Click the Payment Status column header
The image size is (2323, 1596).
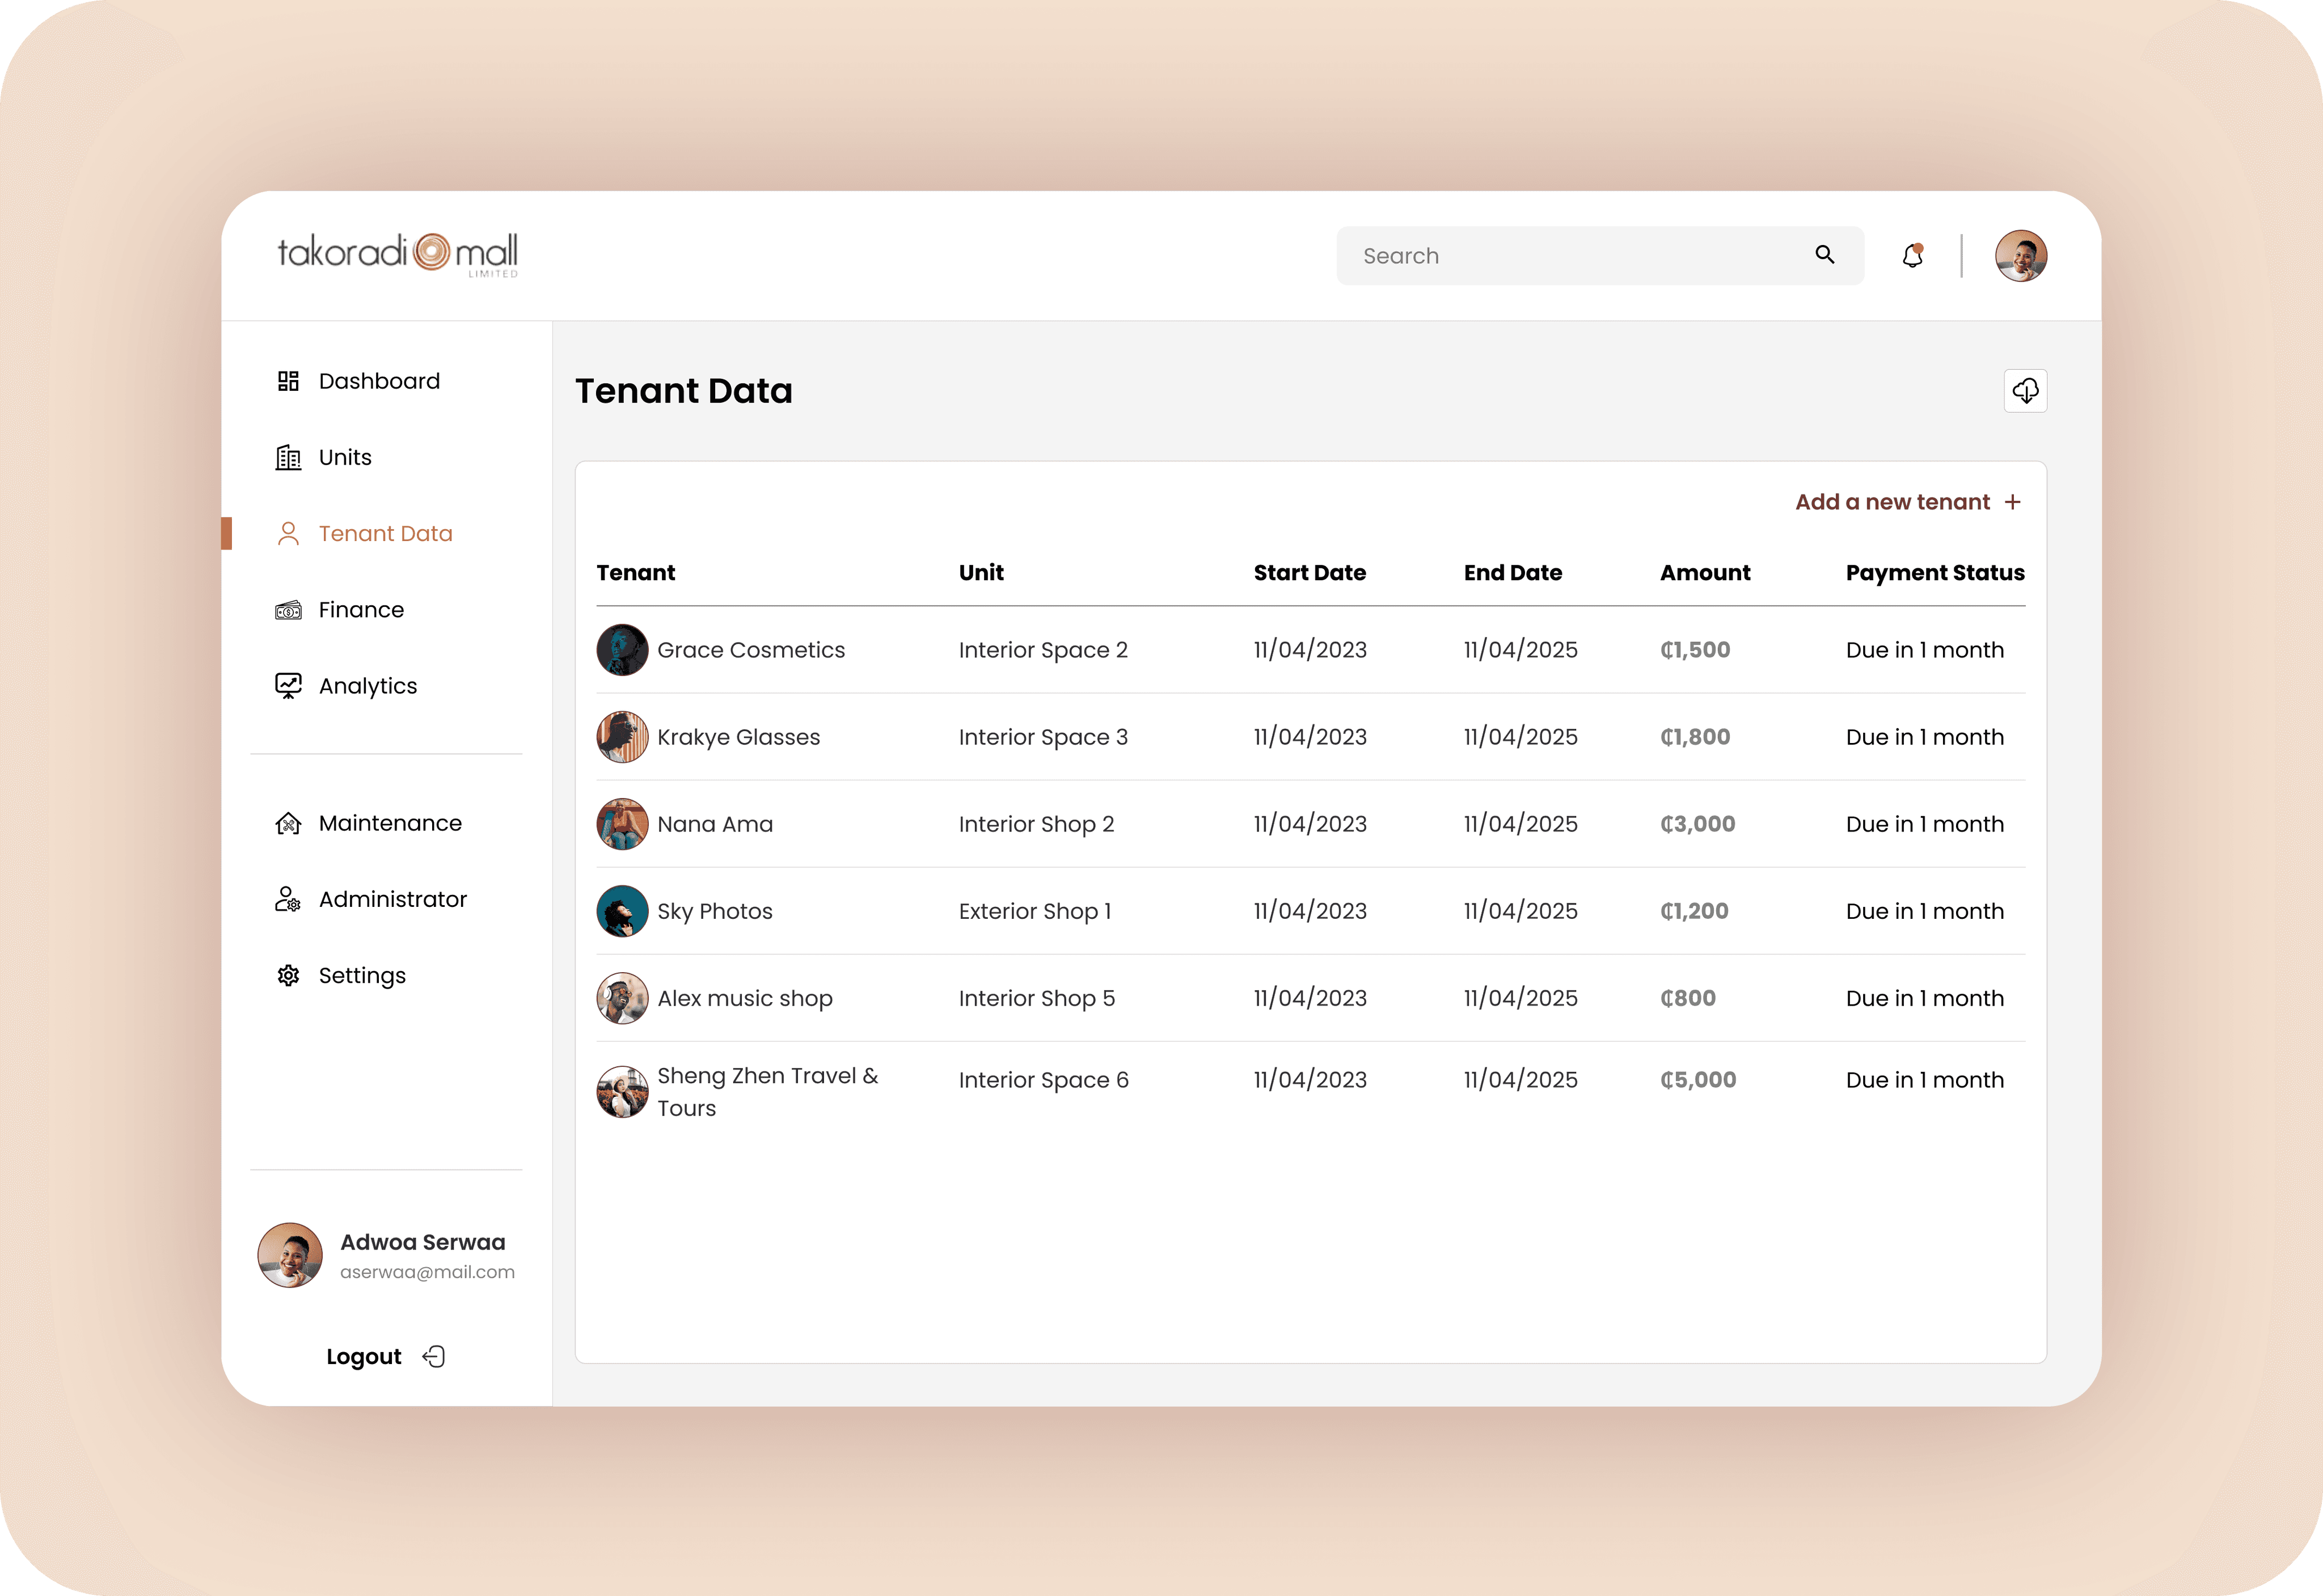(1934, 573)
